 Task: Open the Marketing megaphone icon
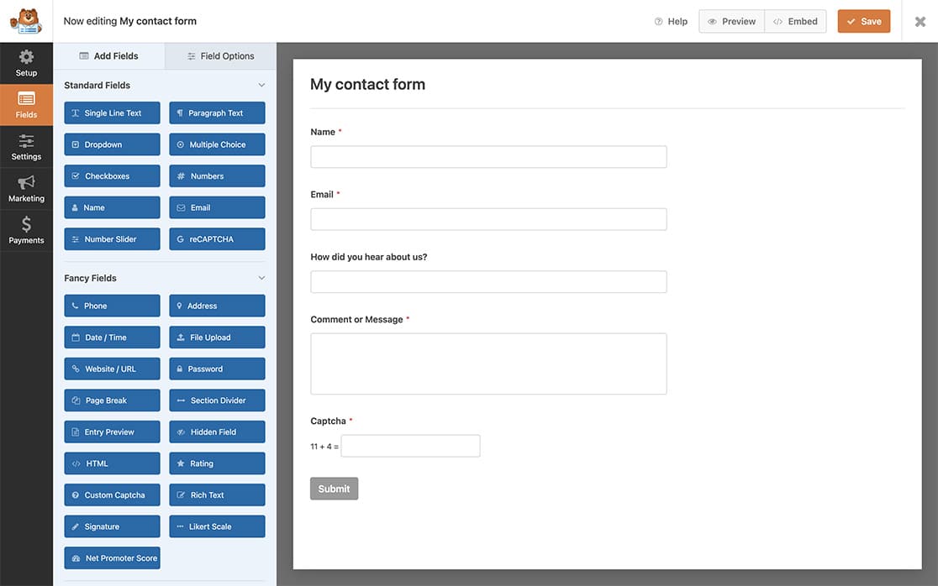[25, 186]
